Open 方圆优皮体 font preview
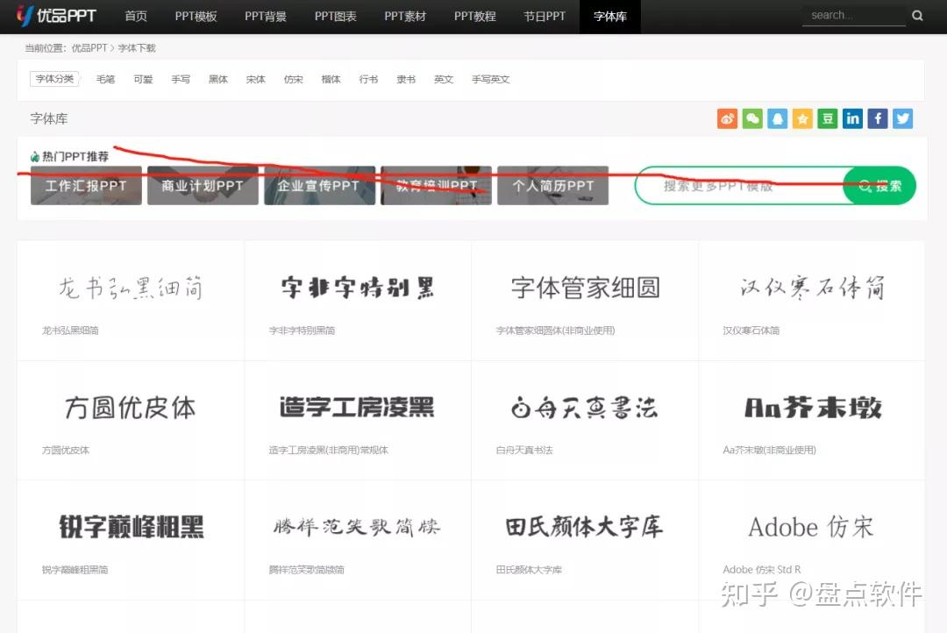 [x=131, y=408]
